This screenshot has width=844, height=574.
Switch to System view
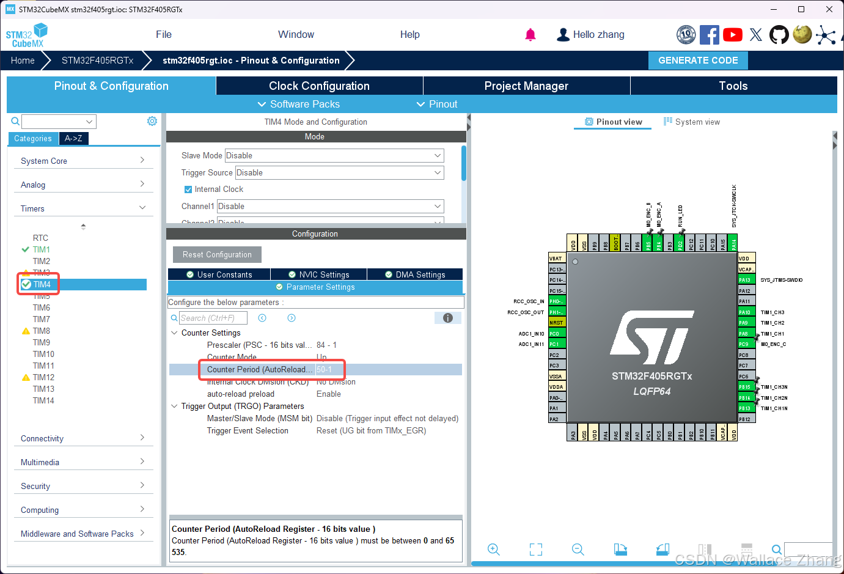(692, 122)
